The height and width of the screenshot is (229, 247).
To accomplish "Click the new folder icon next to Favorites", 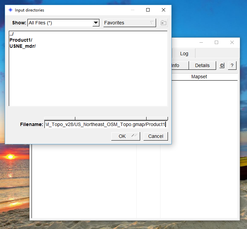I will (163, 23).
